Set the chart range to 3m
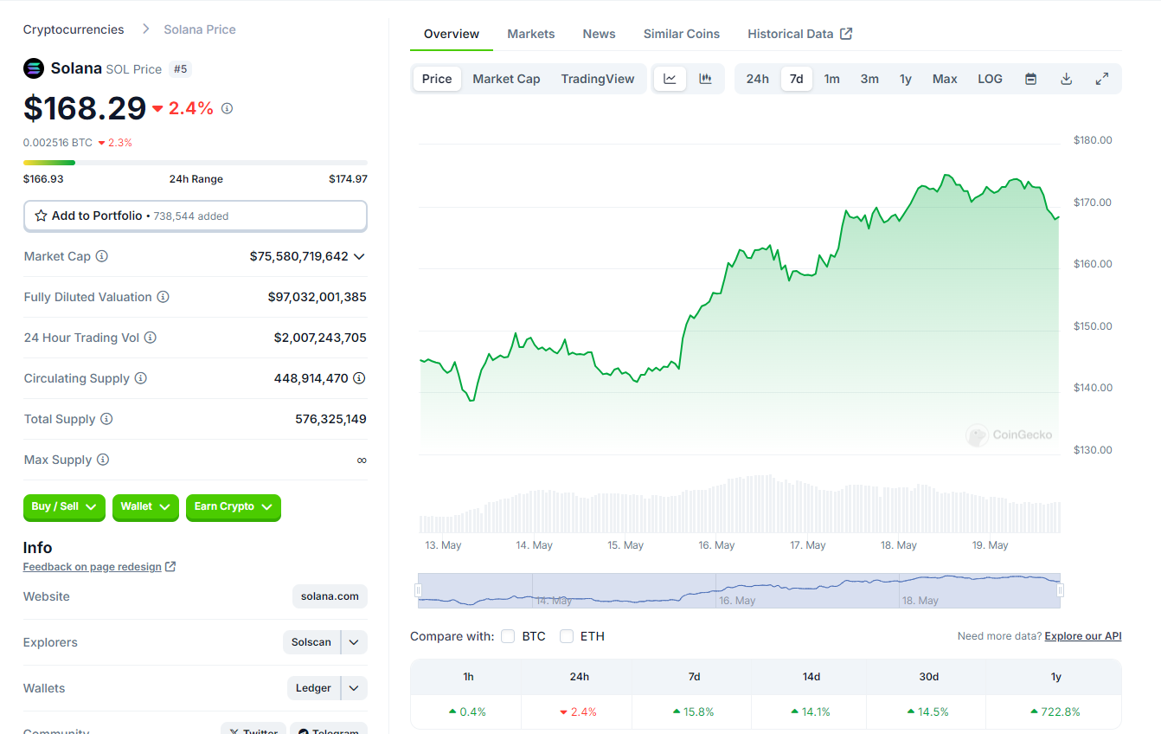Image resolution: width=1161 pixels, height=734 pixels. point(869,79)
